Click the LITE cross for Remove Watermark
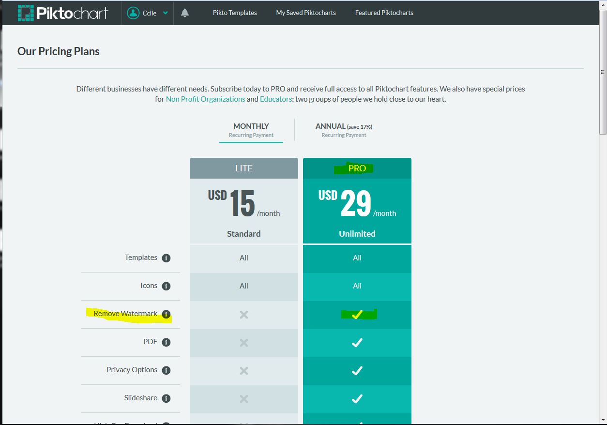Image resolution: width=607 pixels, height=425 pixels. coord(244,315)
